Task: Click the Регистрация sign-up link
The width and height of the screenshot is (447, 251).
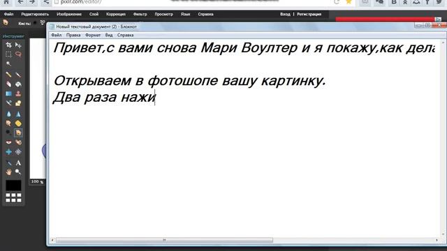Action: click(x=309, y=14)
